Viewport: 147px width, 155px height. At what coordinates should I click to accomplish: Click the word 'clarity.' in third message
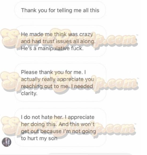(x=29, y=93)
